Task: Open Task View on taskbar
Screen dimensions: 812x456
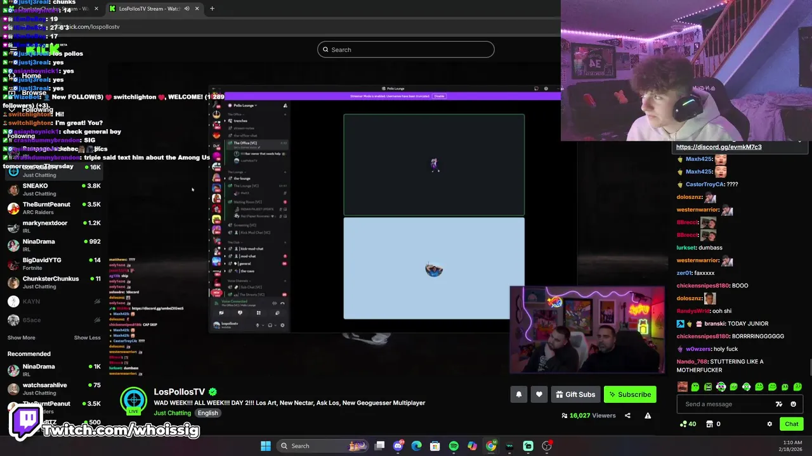Action: pos(379,446)
